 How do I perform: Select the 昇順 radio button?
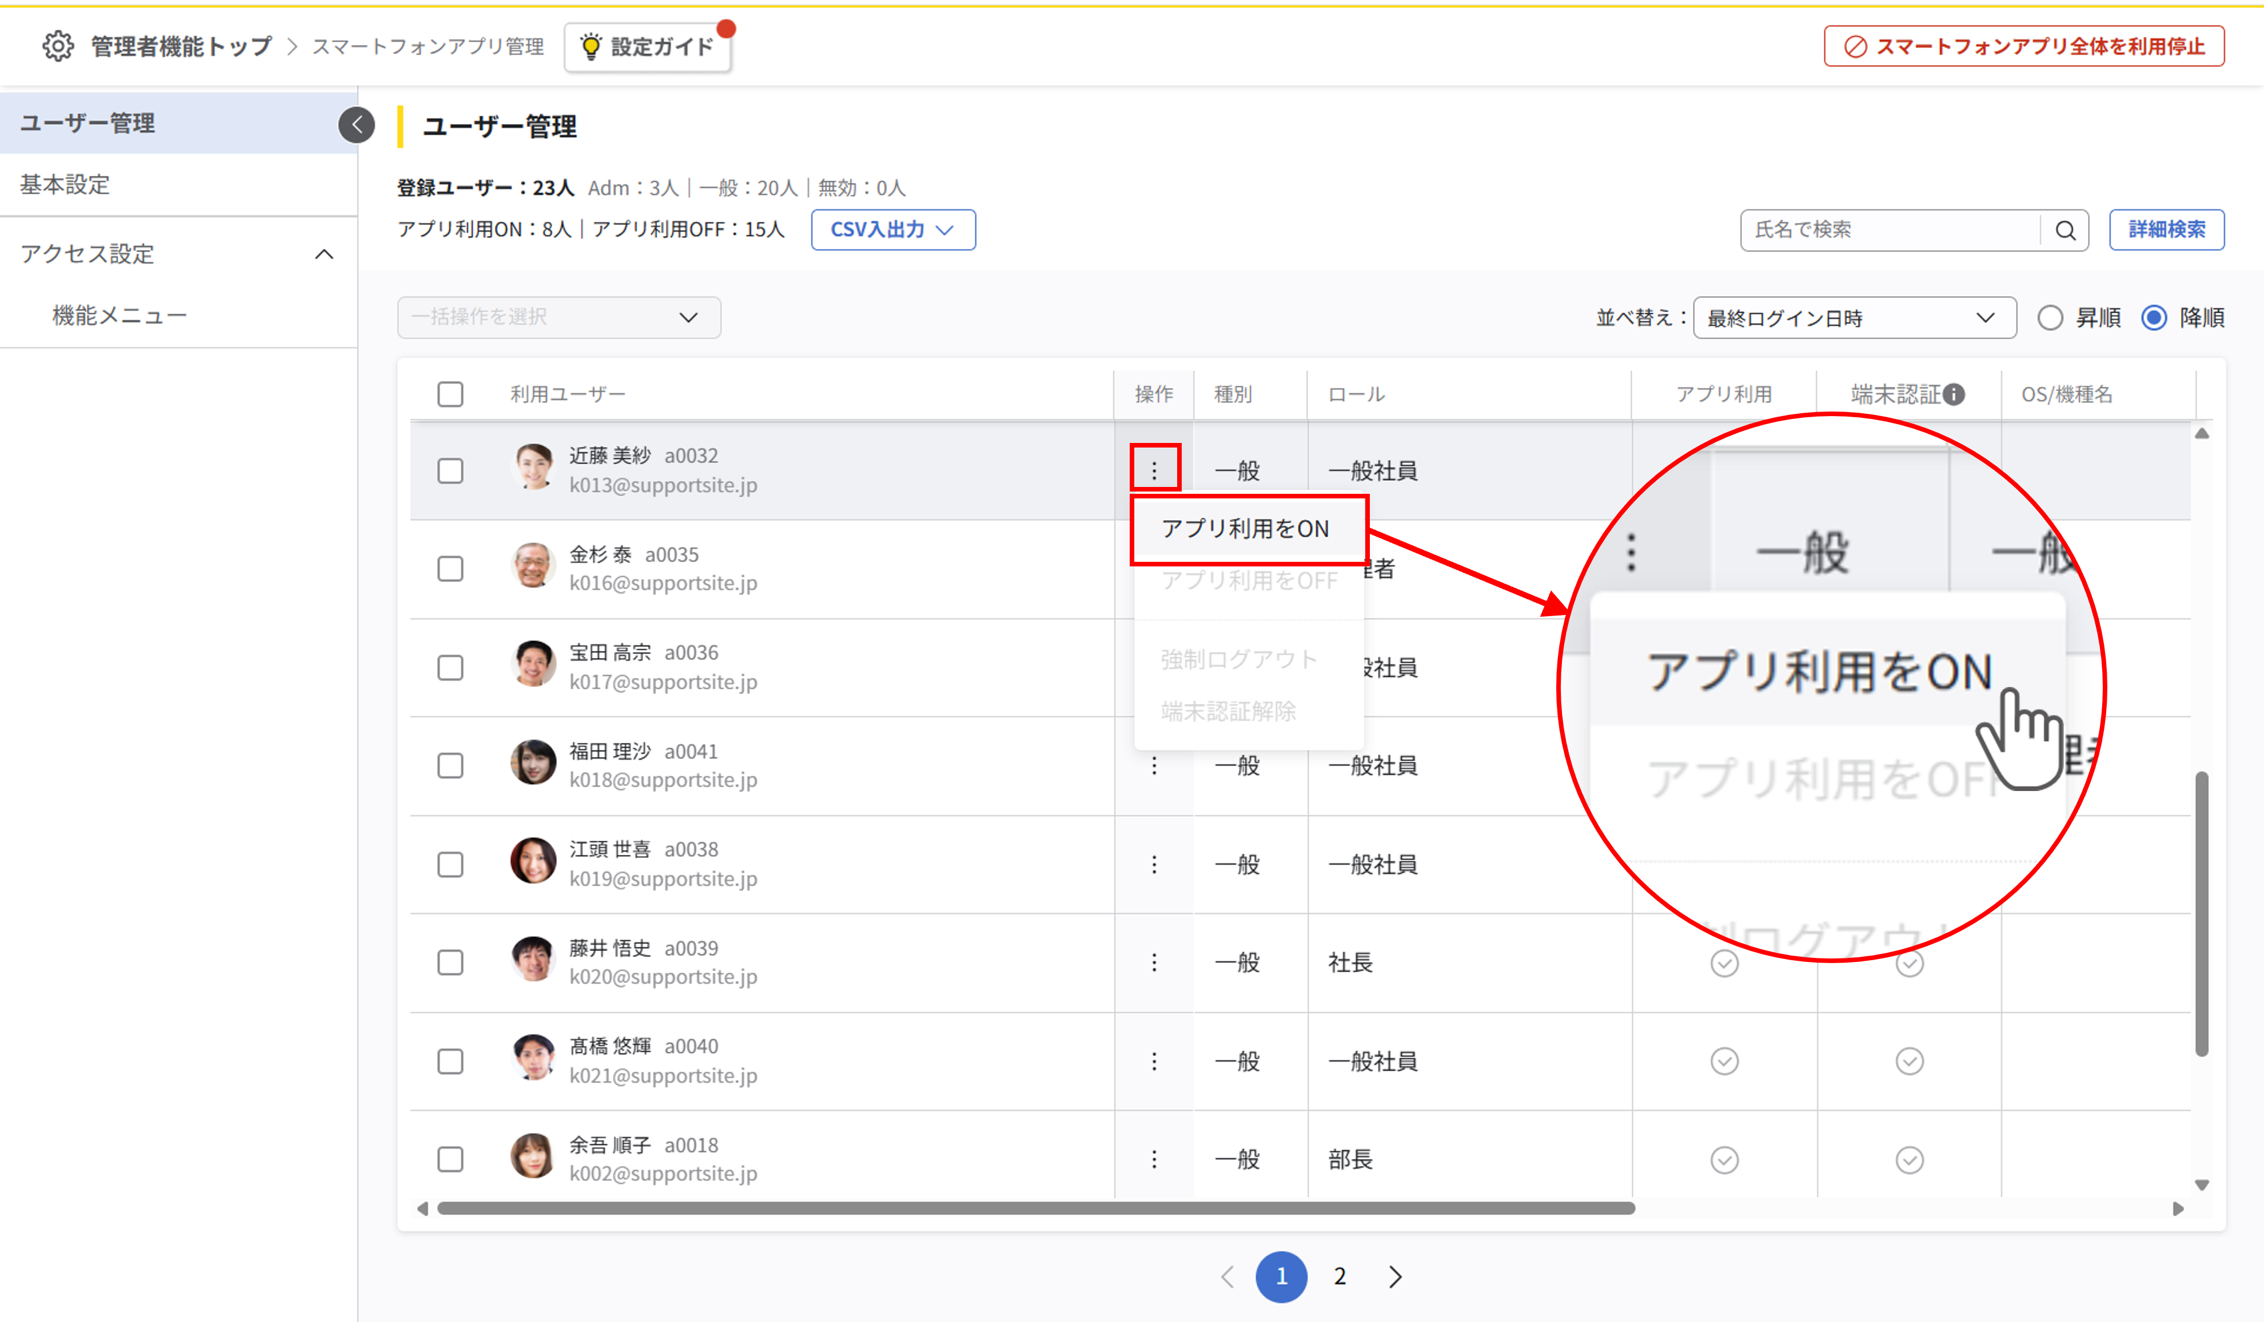coord(2050,318)
